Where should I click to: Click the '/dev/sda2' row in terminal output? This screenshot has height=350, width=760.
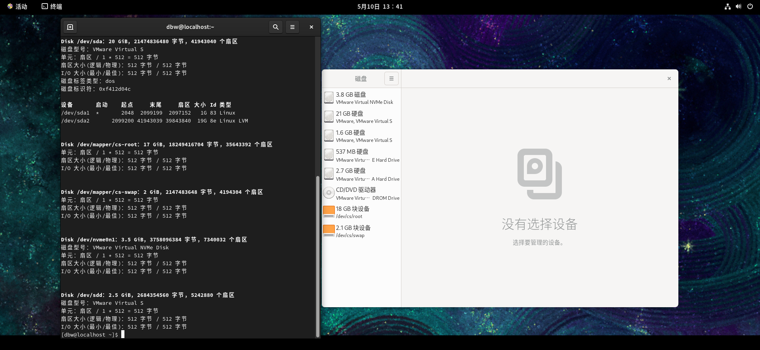pos(155,121)
